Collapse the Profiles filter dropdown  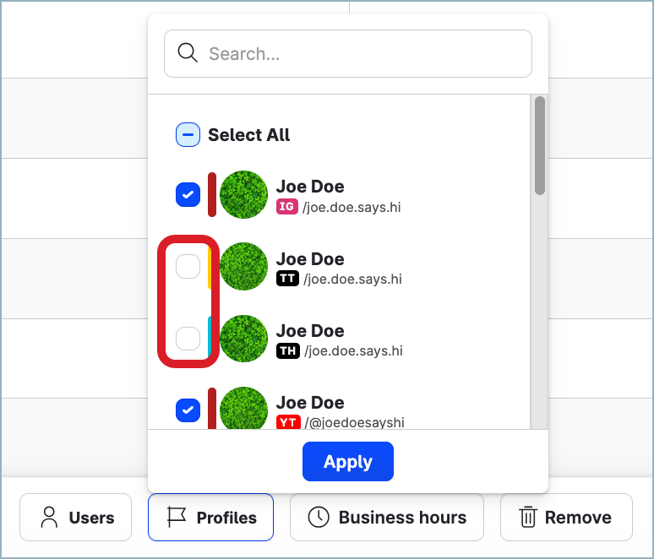click(210, 517)
